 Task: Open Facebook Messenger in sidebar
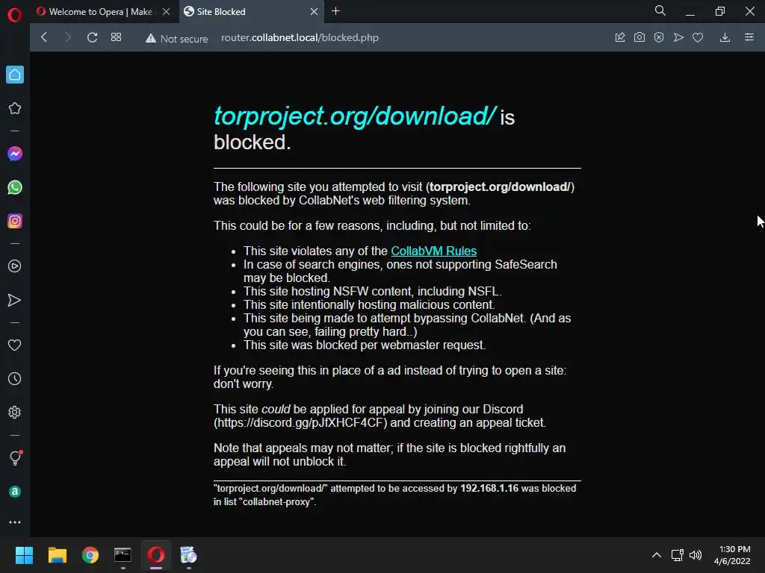click(x=15, y=154)
